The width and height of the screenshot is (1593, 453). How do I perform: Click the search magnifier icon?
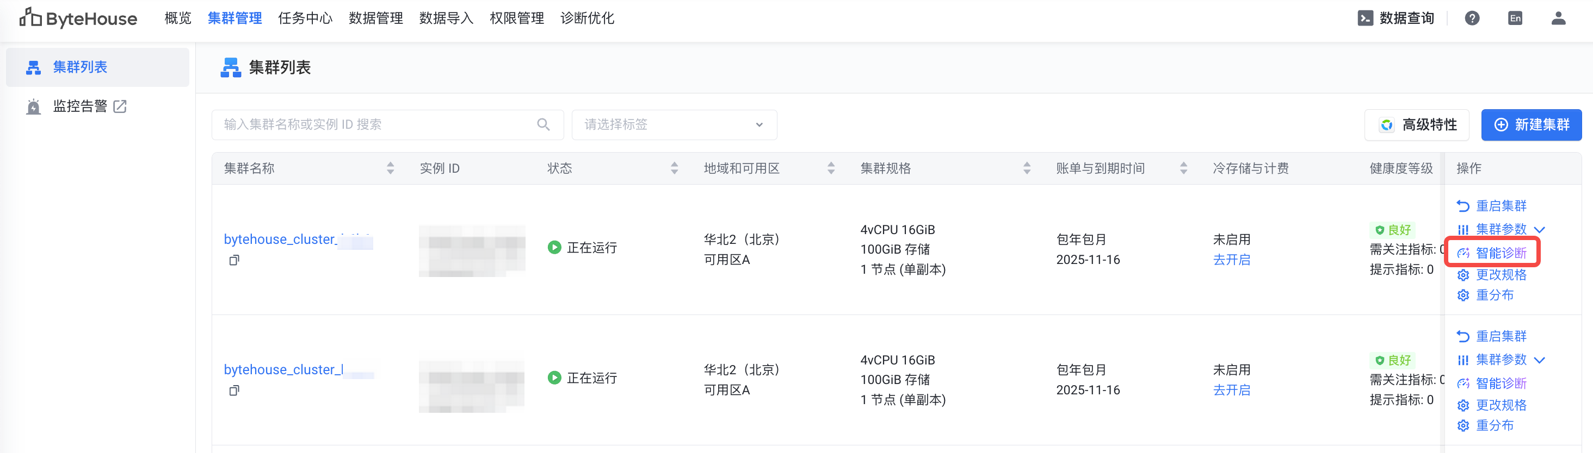coord(544,125)
